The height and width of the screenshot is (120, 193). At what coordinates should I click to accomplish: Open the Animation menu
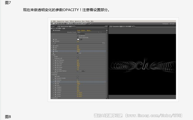click(x=78, y=21)
